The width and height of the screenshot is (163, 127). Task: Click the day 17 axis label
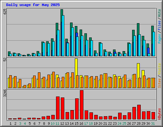pyautogui.click(x=86, y=124)
